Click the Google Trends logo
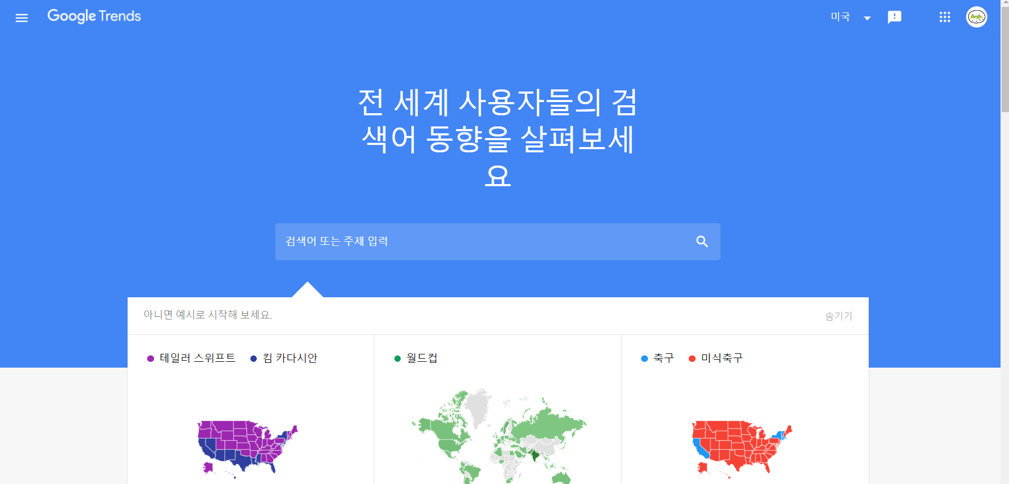Image resolution: width=1009 pixels, height=484 pixels. [x=94, y=16]
